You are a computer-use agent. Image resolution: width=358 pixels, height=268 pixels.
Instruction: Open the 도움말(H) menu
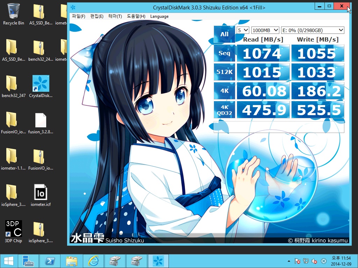pos(136,16)
